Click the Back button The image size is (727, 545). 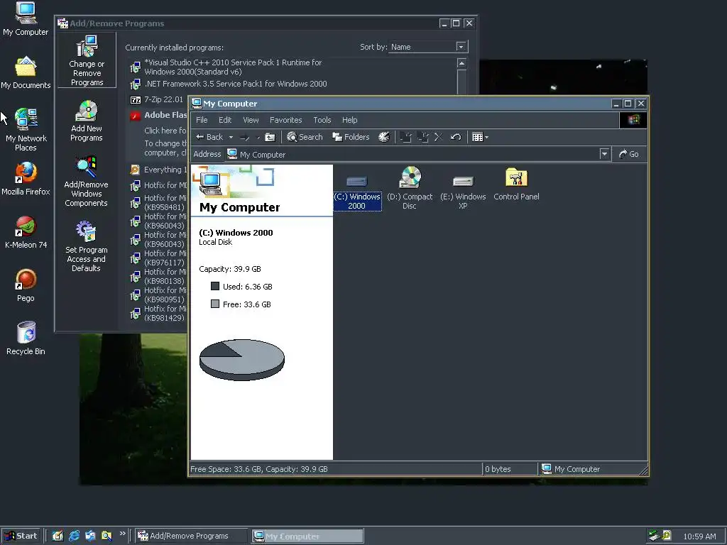209,137
